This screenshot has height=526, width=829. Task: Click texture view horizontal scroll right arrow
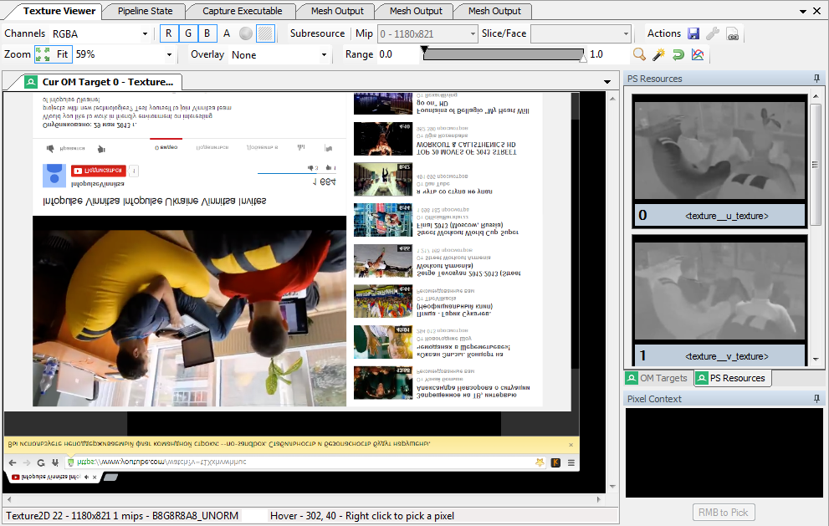tap(598, 499)
